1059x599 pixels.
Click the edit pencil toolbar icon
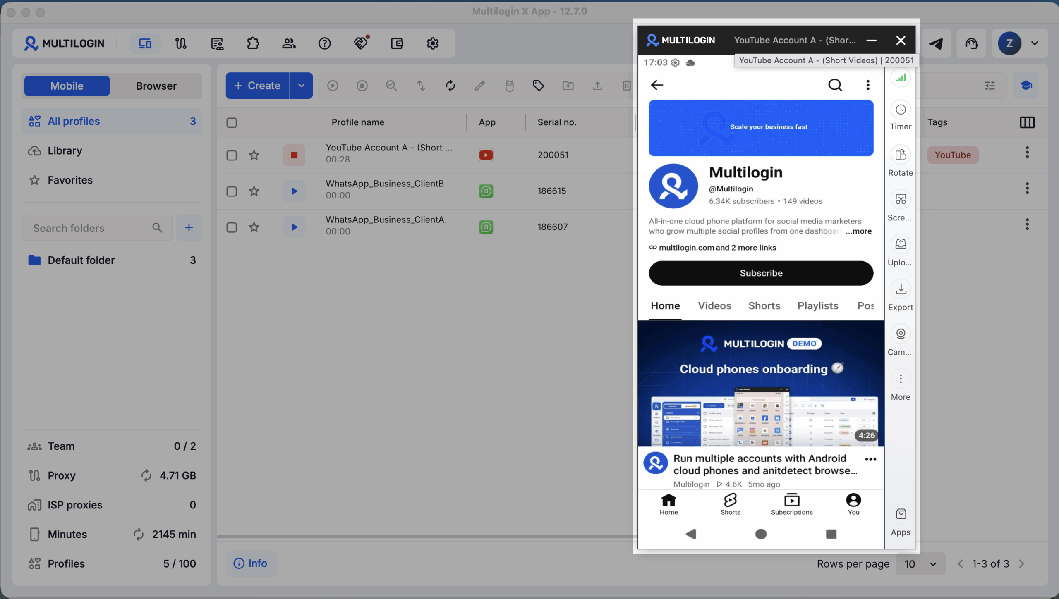click(x=480, y=86)
